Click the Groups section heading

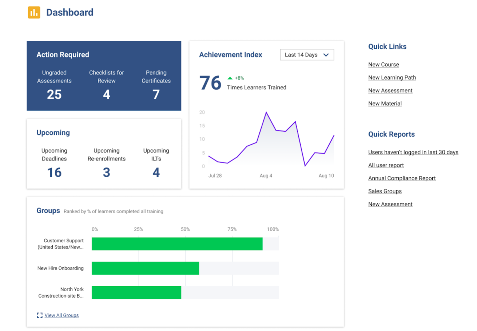(48, 210)
